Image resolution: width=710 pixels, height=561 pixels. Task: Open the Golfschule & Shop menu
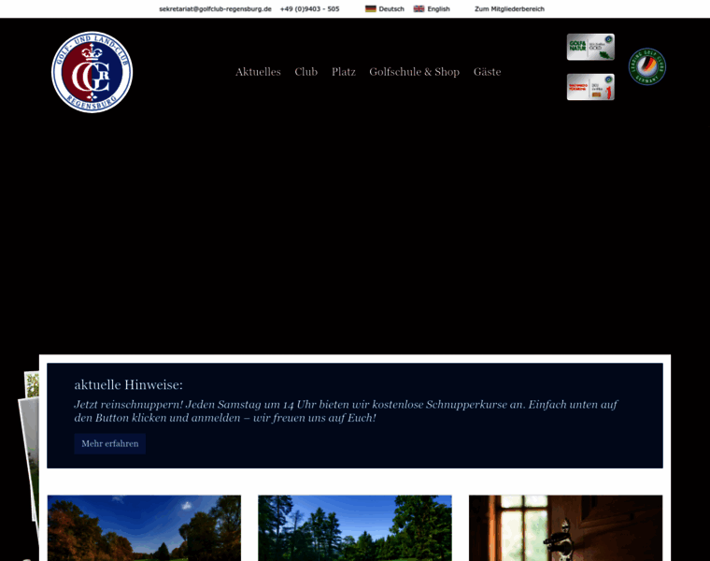[414, 72]
